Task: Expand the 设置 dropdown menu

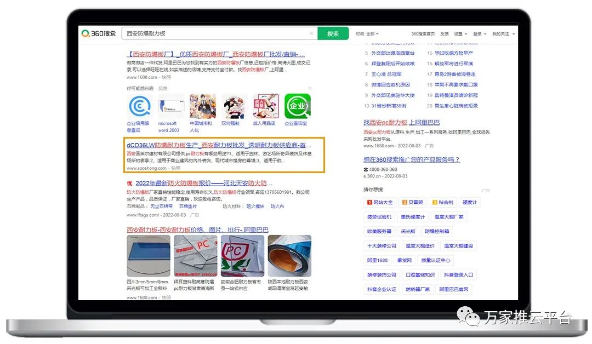Action: click(460, 34)
